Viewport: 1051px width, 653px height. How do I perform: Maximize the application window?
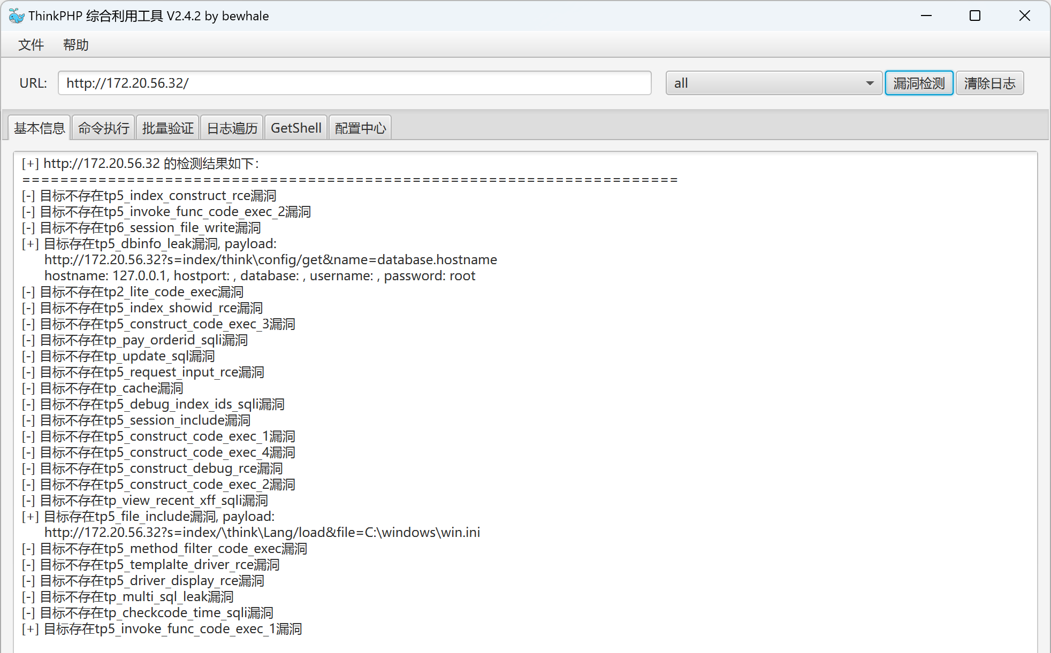pyautogui.click(x=975, y=16)
